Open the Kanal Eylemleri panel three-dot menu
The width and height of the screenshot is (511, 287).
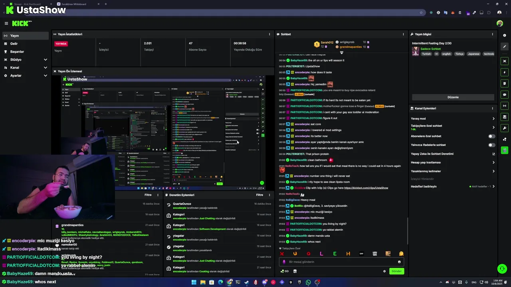coord(492,108)
